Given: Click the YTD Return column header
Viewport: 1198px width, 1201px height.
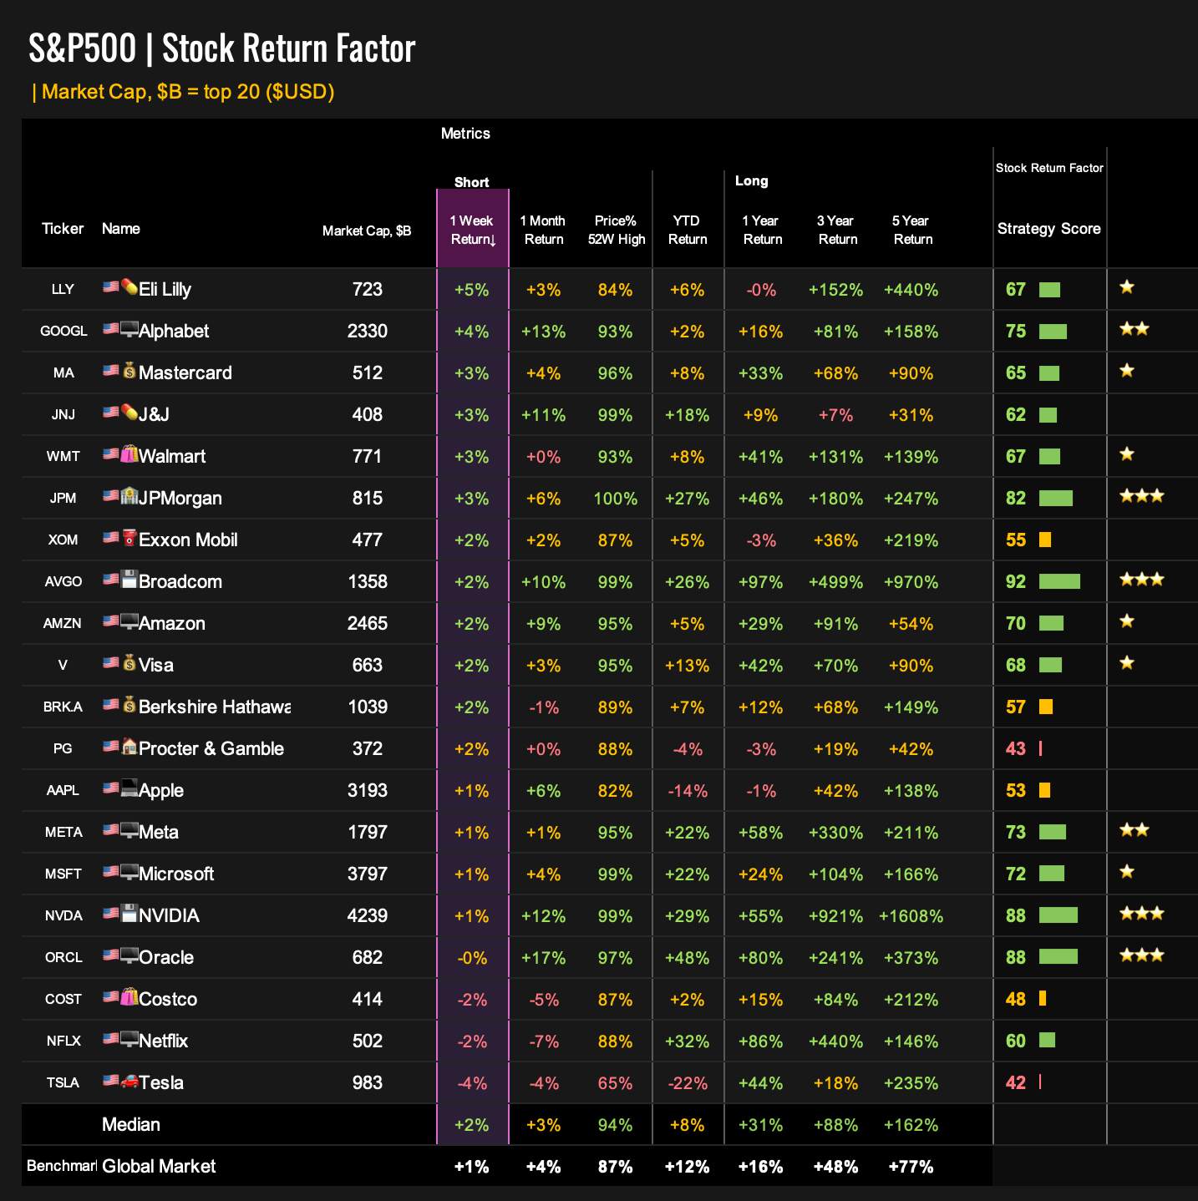Looking at the screenshot, I should click(x=688, y=230).
